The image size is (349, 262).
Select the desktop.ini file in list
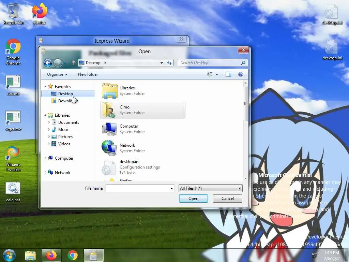(143, 167)
